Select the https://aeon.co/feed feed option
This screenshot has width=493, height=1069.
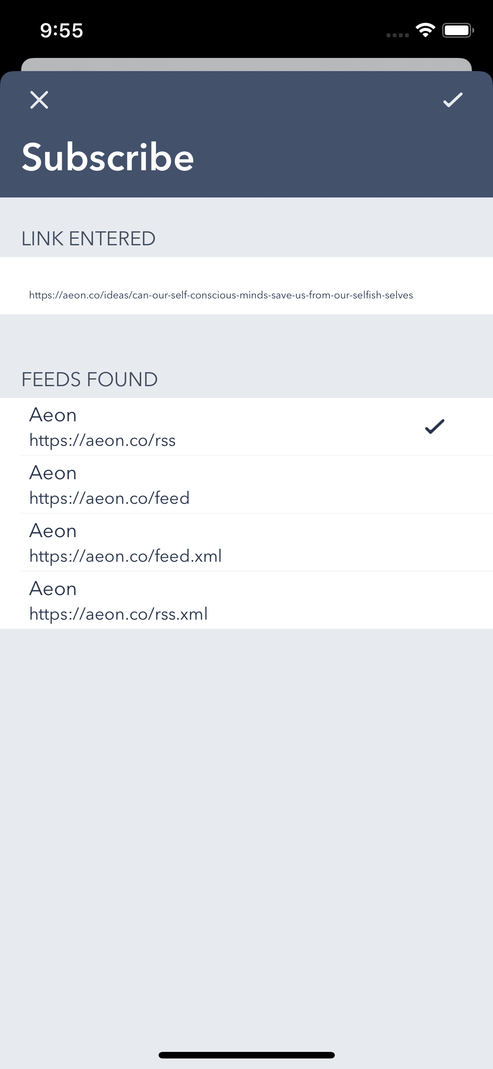click(x=110, y=498)
